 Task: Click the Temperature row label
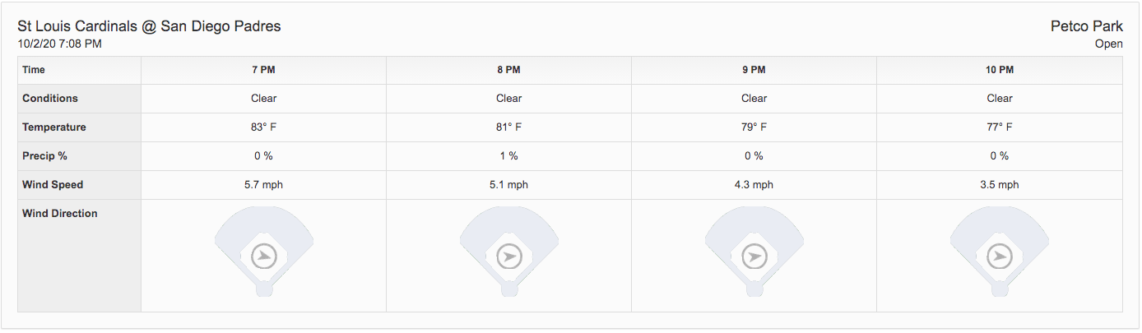tap(54, 127)
